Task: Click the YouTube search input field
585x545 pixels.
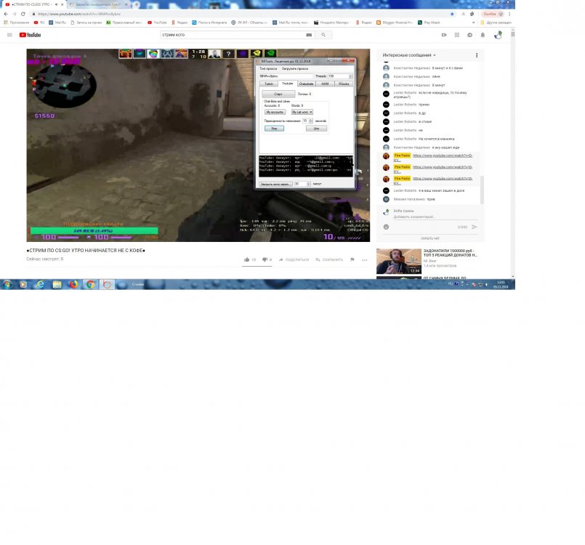Action: tap(233, 35)
